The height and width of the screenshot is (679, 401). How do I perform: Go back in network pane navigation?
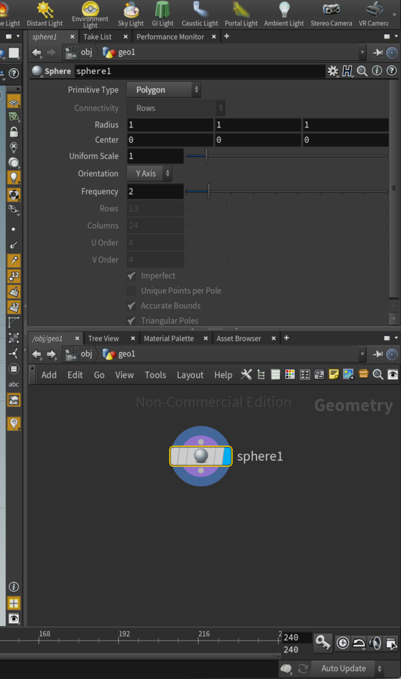click(37, 354)
